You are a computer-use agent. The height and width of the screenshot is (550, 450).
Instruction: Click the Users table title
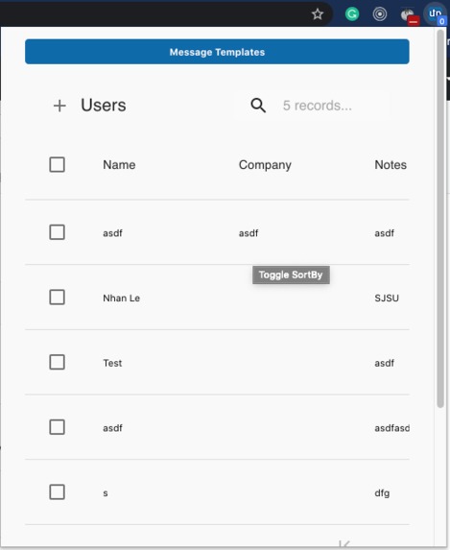(104, 106)
